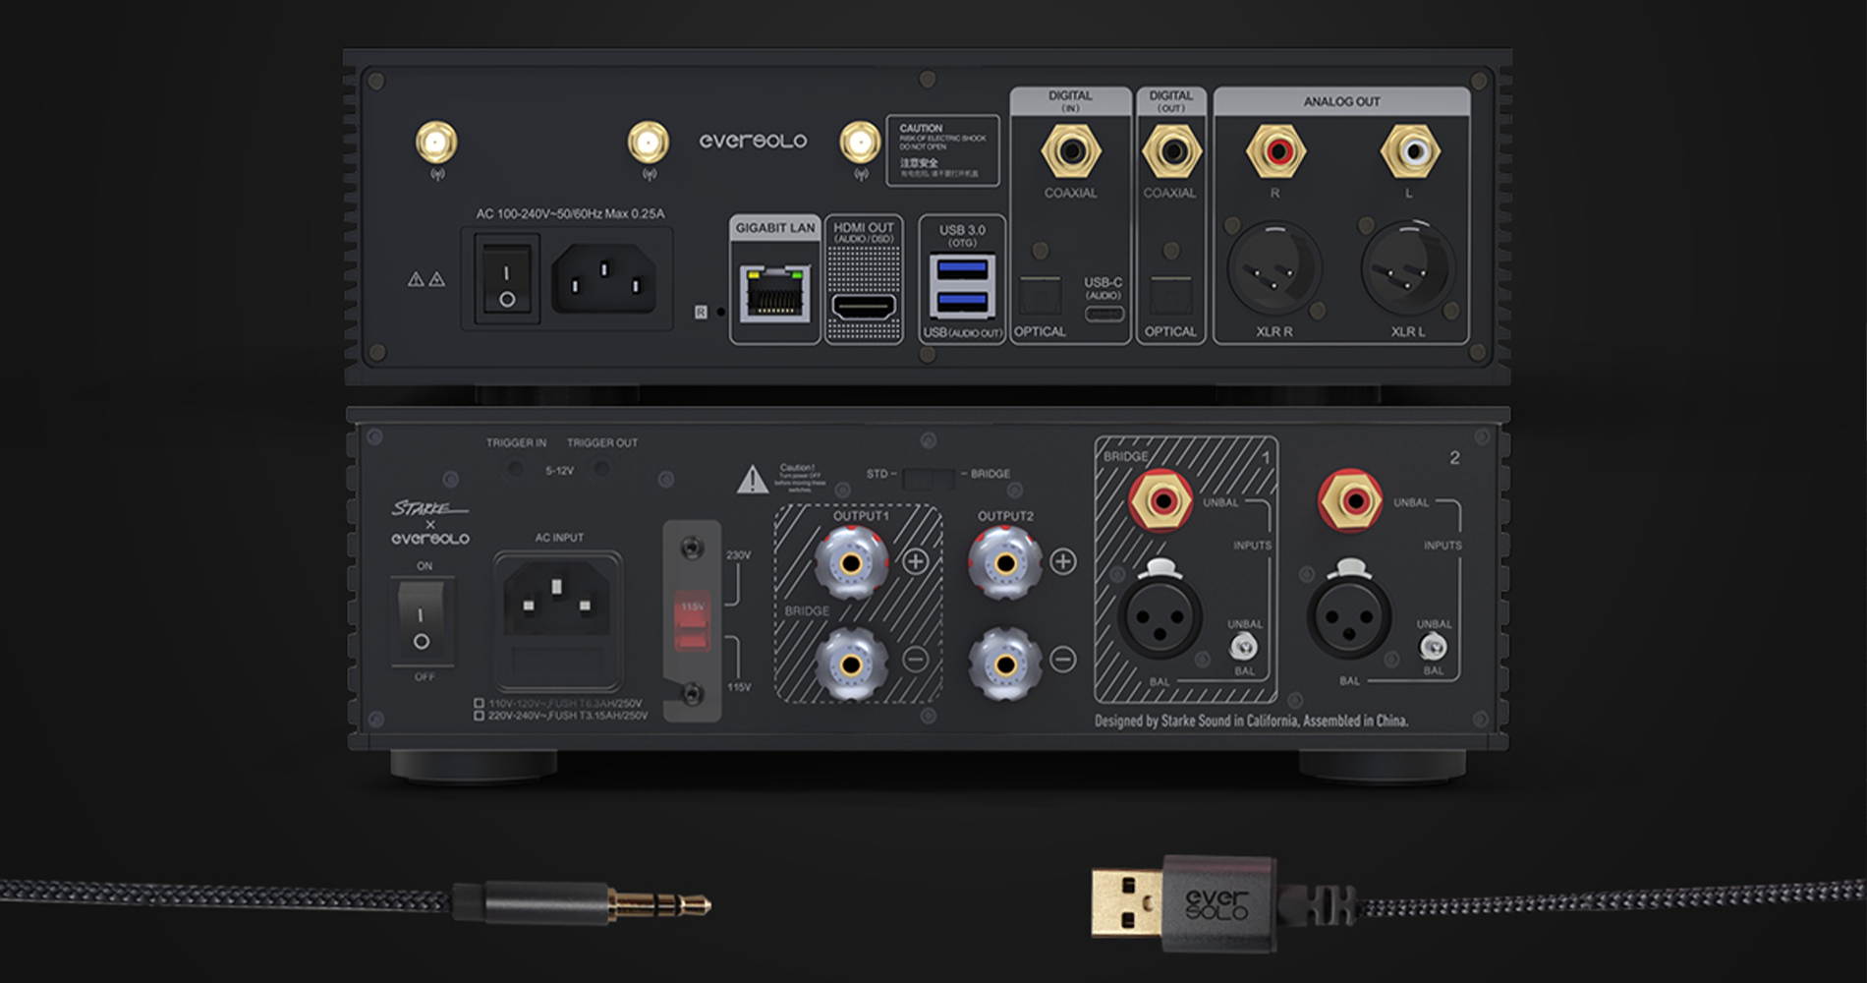Image resolution: width=1867 pixels, height=983 pixels.
Task: Click the leftmost gold antenna connector
Action: (x=436, y=144)
